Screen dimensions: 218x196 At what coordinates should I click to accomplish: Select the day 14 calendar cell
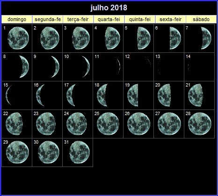(x=199, y=67)
